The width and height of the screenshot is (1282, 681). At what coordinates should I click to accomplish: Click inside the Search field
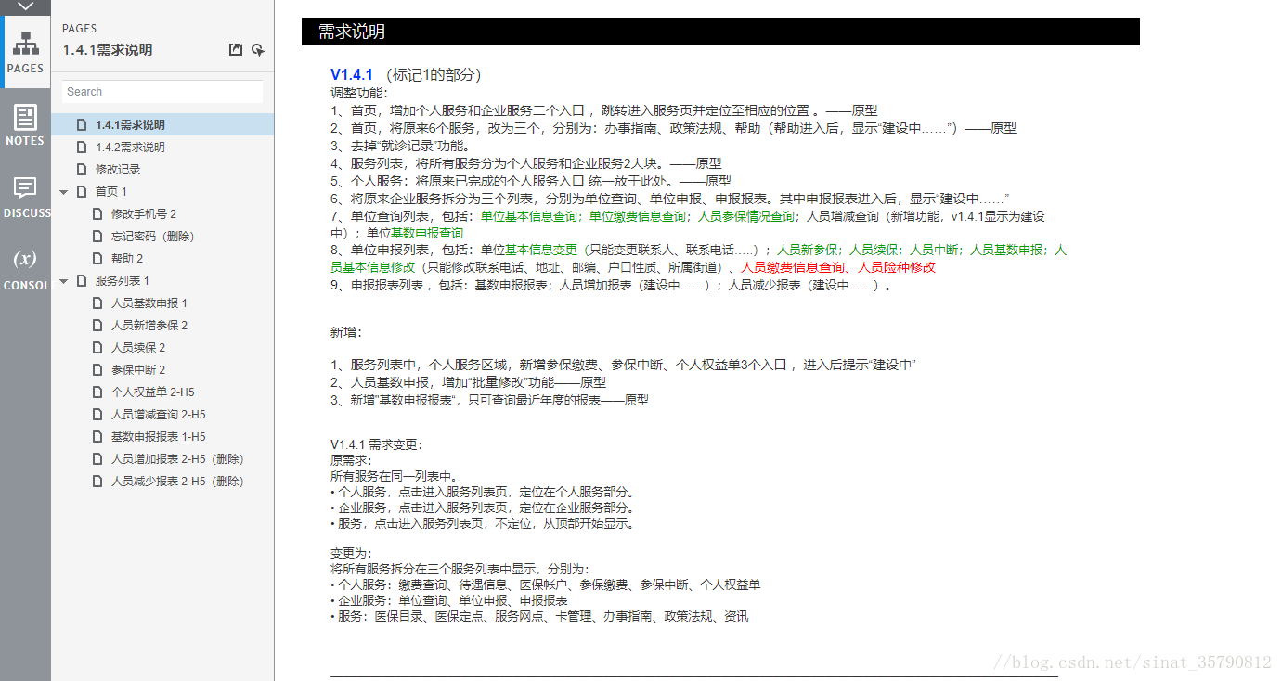point(162,91)
